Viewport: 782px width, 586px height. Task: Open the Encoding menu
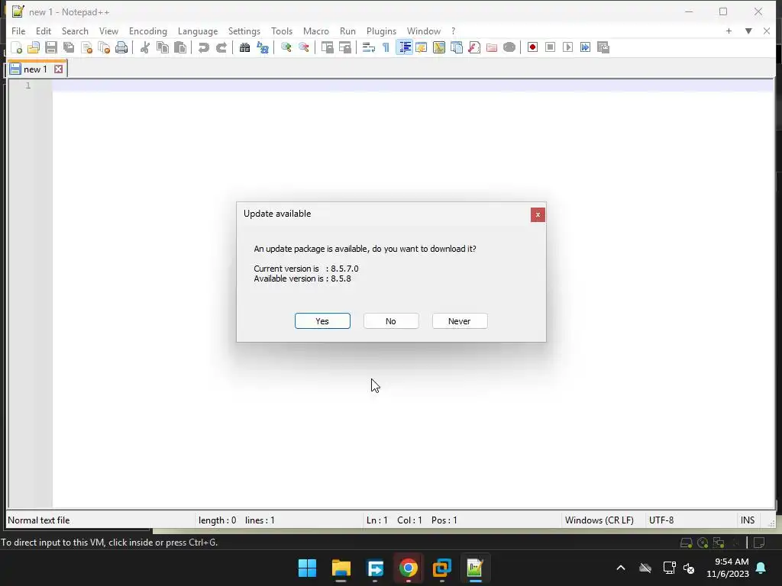pos(147,31)
